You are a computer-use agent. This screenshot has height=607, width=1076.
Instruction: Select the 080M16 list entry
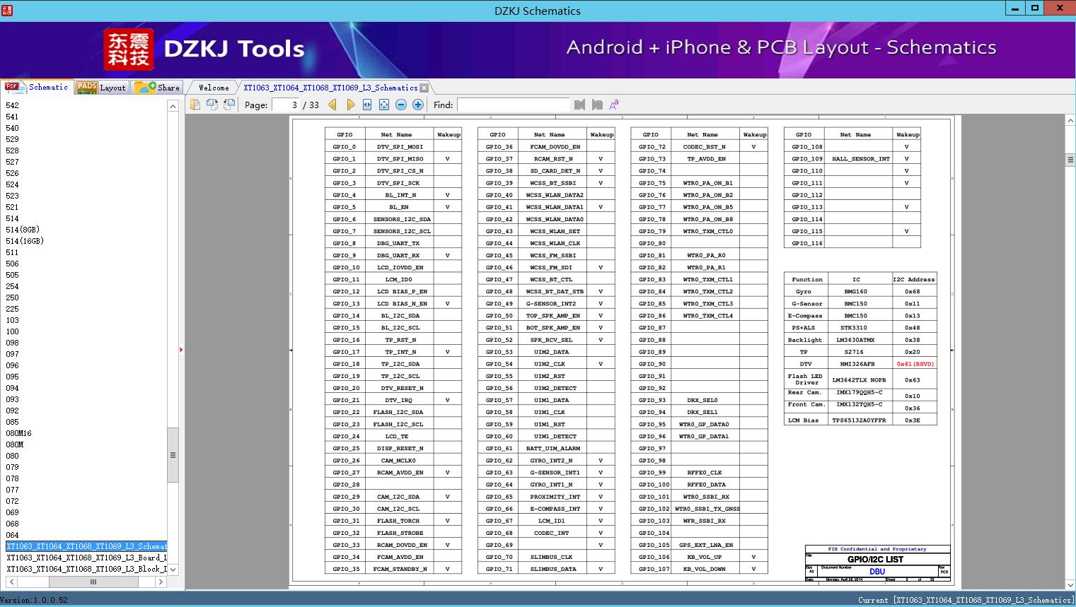click(x=19, y=433)
